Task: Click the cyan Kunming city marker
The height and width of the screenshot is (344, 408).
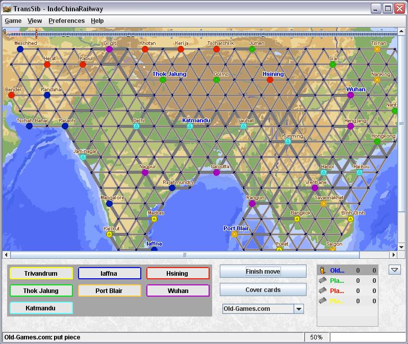Action: [288, 142]
